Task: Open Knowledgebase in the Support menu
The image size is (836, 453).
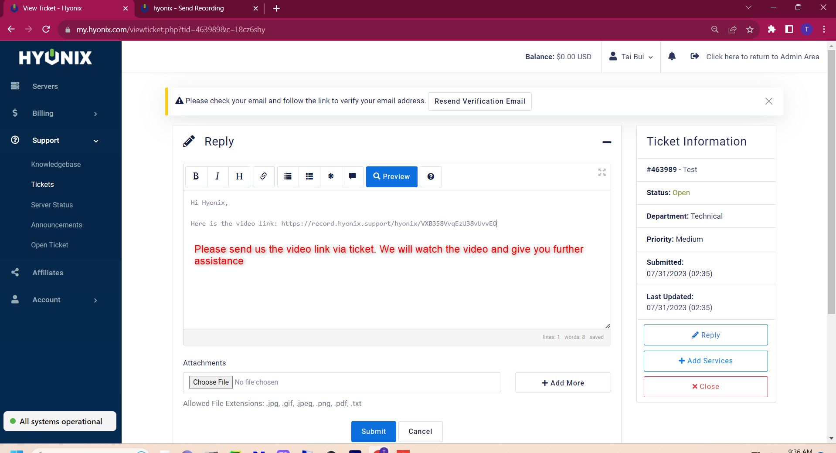Action: [56, 164]
